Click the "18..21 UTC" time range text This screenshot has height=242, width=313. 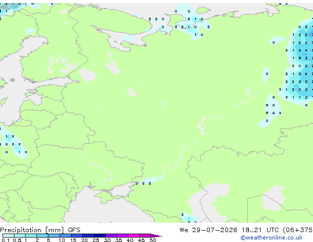(261, 230)
